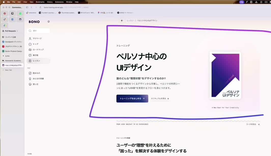Open the Edit menu
271x156 pixels.
click(x=19, y=2)
